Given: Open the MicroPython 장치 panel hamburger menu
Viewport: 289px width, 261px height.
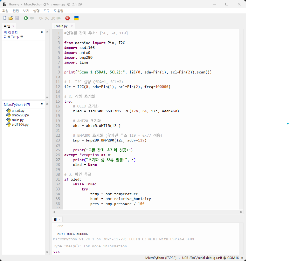Looking at the screenshot, I should tap(42, 104).
